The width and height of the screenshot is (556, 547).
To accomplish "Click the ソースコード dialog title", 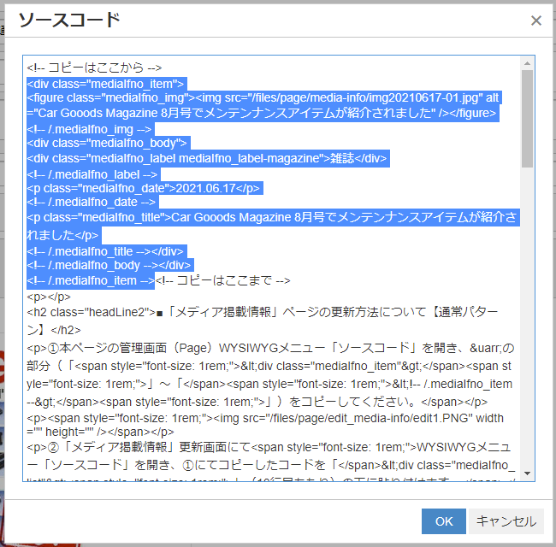I will (69, 21).
